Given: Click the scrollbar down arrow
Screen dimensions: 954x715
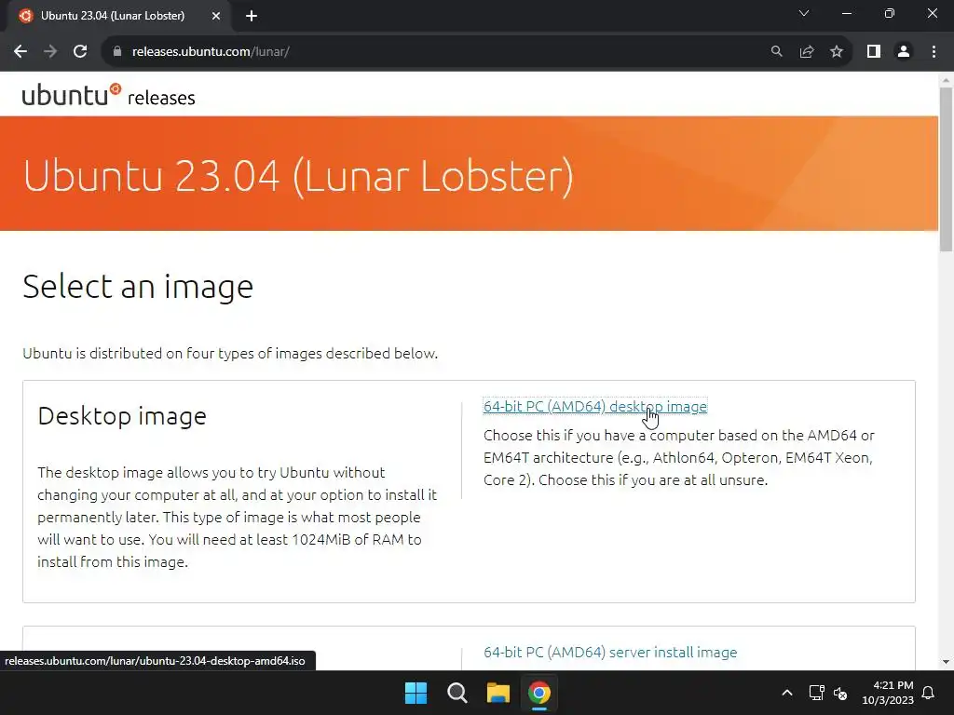Looking at the screenshot, I should pyautogui.click(x=946, y=662).
